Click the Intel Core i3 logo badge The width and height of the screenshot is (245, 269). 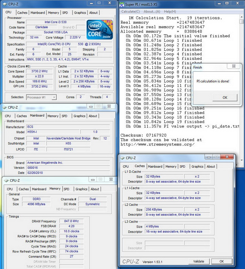[x=100, y=30]
